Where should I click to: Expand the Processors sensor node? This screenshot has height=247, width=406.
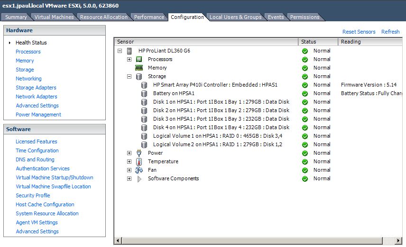tap(129, 60)
